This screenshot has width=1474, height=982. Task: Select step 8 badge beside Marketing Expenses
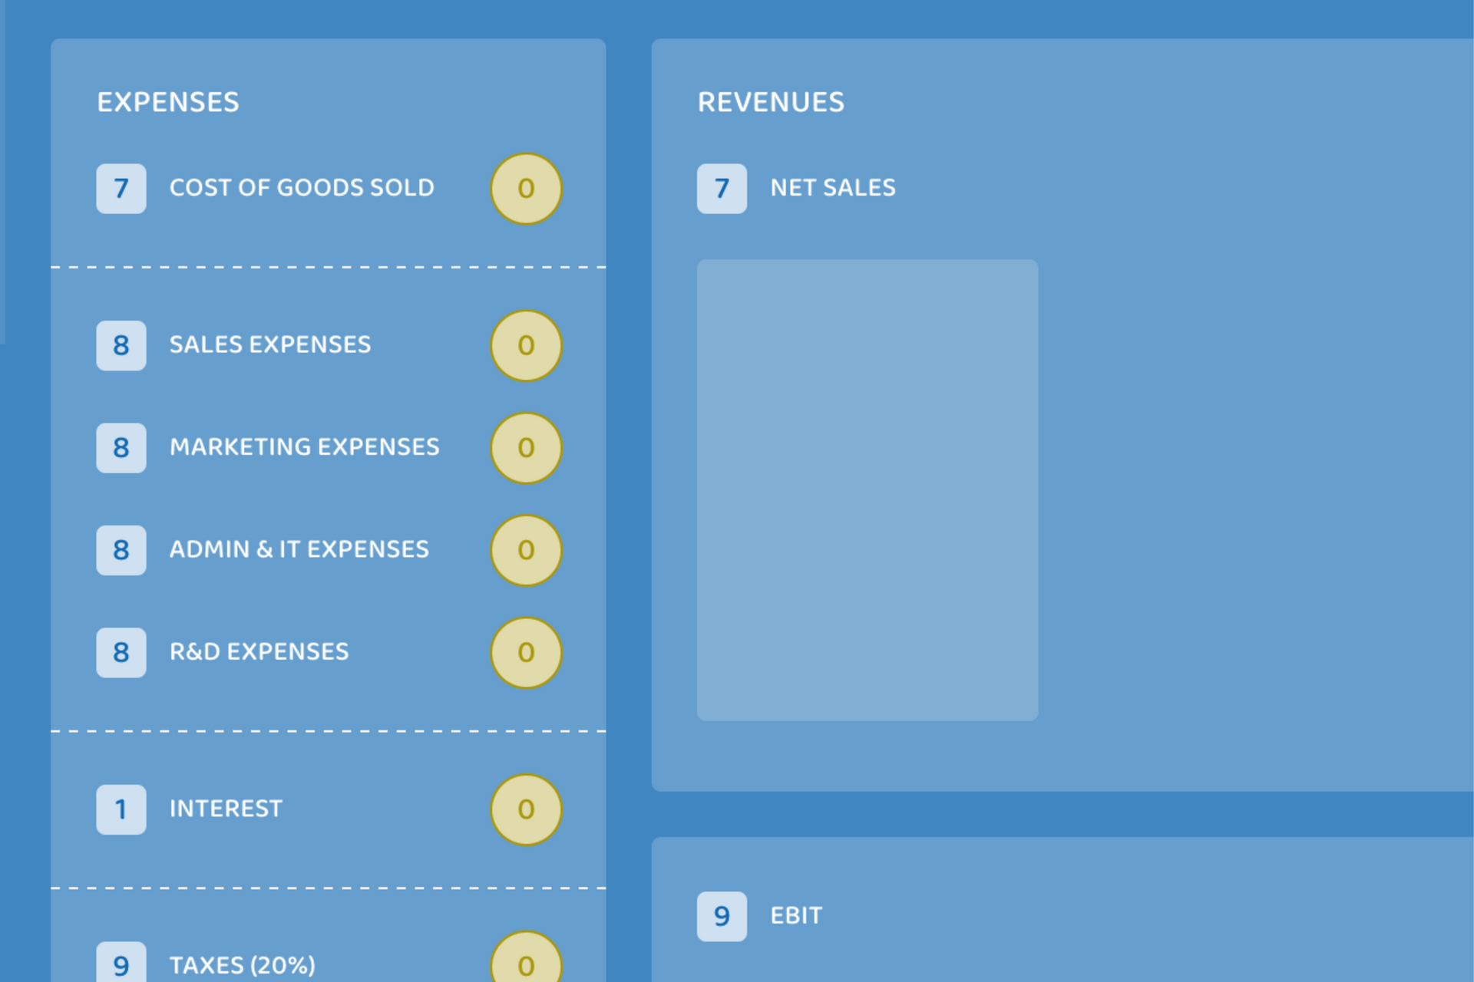[x=121, y=448]
